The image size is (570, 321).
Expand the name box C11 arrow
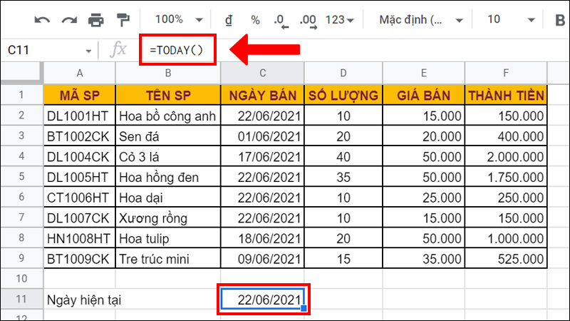click(88, 51)
